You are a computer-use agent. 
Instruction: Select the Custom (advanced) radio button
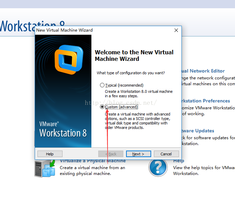coord(102,107)
